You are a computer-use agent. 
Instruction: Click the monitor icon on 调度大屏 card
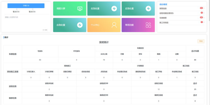(80, 9)
